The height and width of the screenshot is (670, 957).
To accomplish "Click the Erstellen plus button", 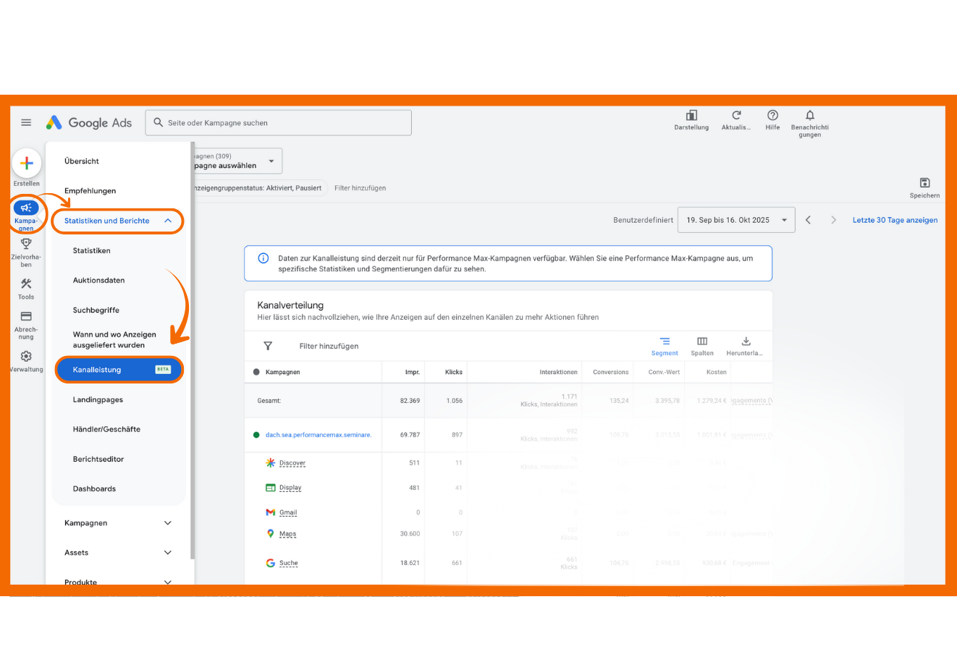I will 27,164.
